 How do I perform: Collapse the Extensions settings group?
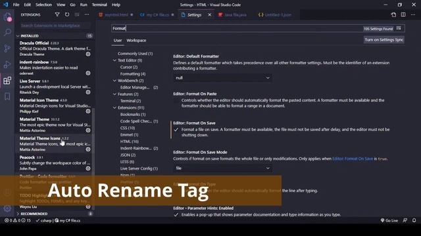(114, 108)
